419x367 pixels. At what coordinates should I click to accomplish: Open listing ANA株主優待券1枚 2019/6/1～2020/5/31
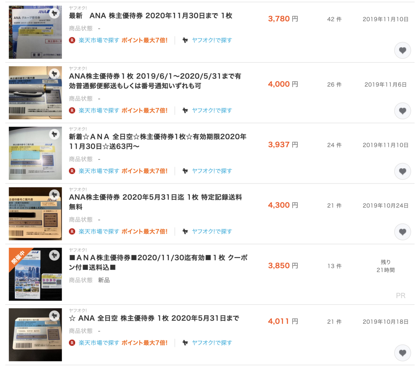[155, 81]
